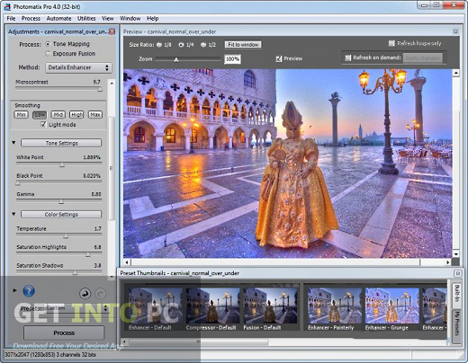Screen dimensions: 468x363
Task: Choose 1/4 size ratio
Action: click(181, 45)
